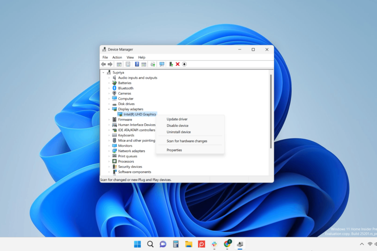The height and width of the screenshot is (251, 377).
Task: Click the Help question mark toolbar icon
Action: (137, 64)
